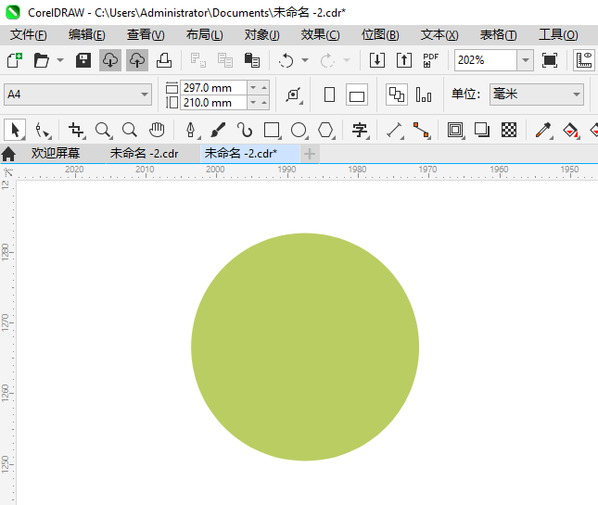Select the Zoom tool magnifier
The height and width of the screenshot is (505, 598).
(x=103, y=130)
